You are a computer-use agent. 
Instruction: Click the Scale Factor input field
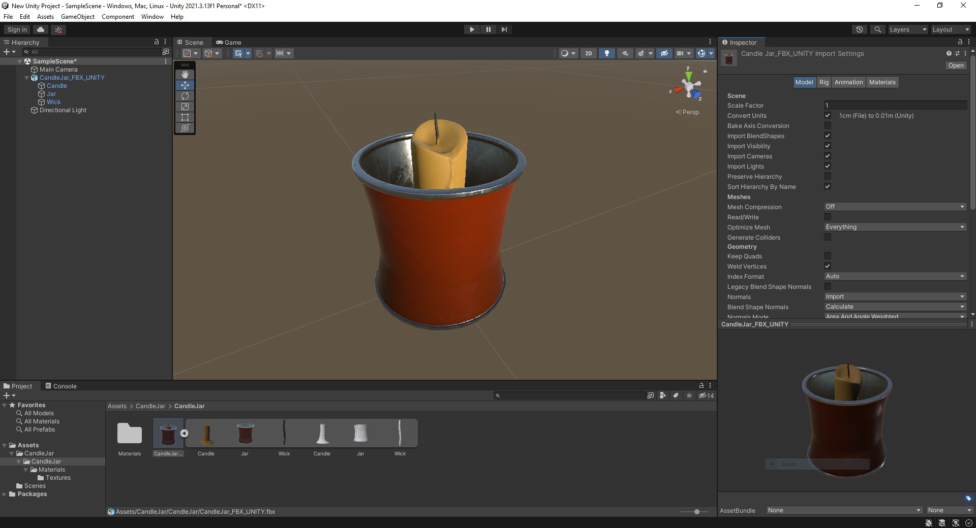tap(895, 105)
